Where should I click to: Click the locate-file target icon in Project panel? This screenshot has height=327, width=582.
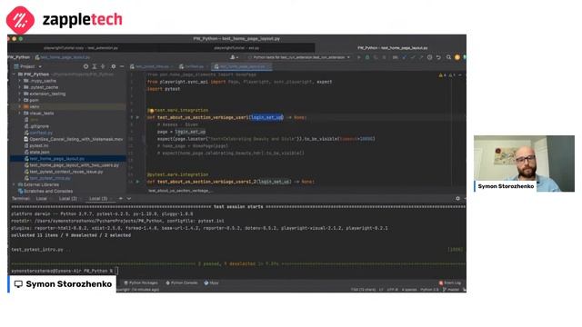(85, 66)
